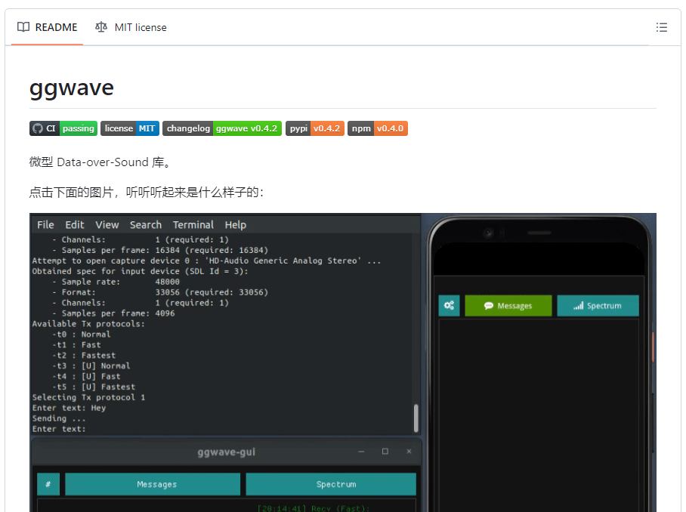
Task: Click the license MIT badge
Action: tap(130, 128)
